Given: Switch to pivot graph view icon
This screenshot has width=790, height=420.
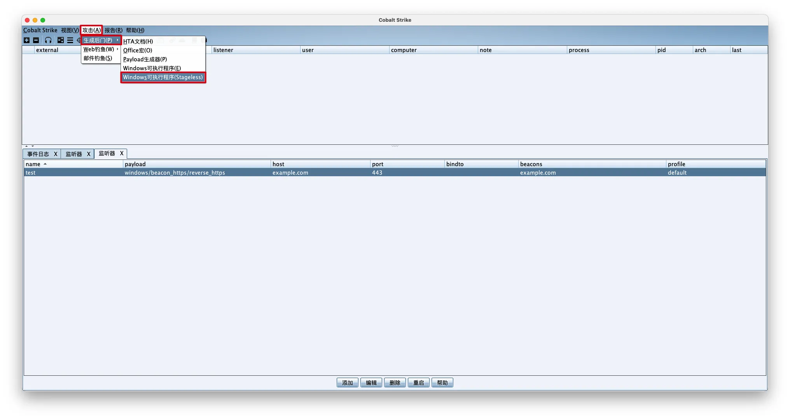Looking at the screenshot, I should pos(61,40).
